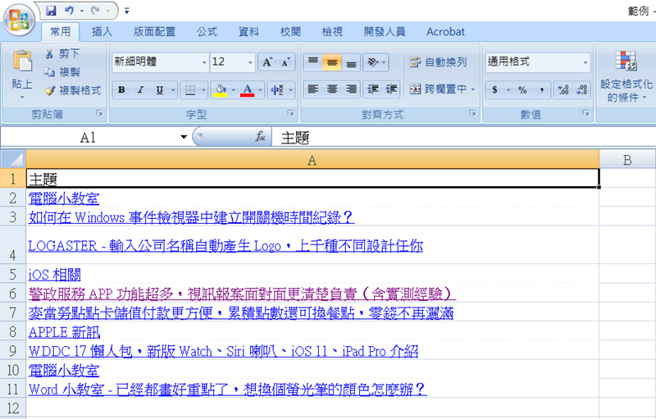656x419 pixels.
Task: Open link 如何在 Windows 事件檢視器中建立開關機時間紀錄
Action: (x=192, y=217)
